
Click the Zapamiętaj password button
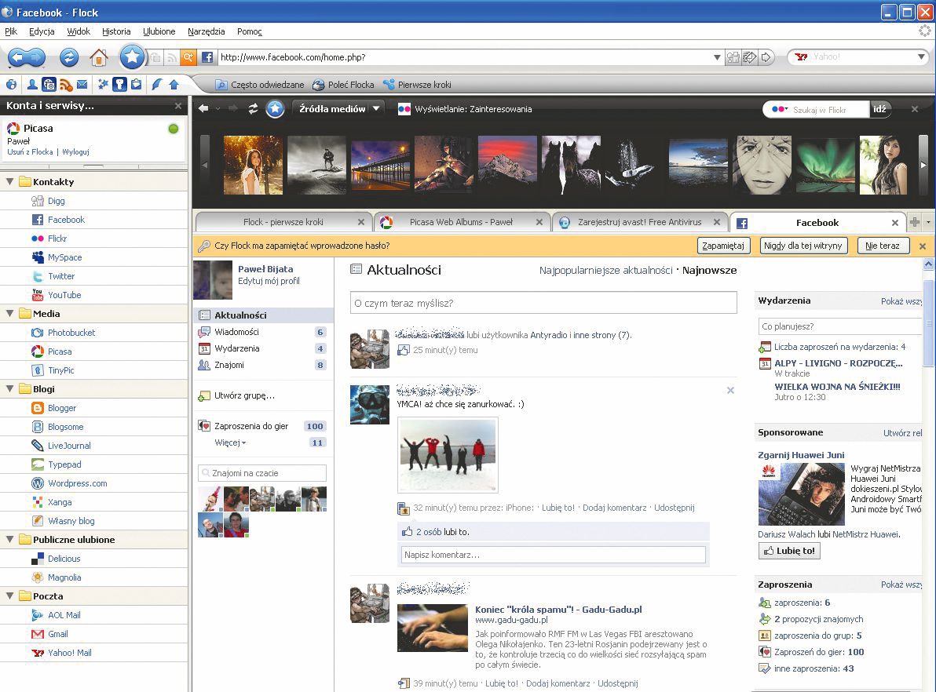click(723, 246)
